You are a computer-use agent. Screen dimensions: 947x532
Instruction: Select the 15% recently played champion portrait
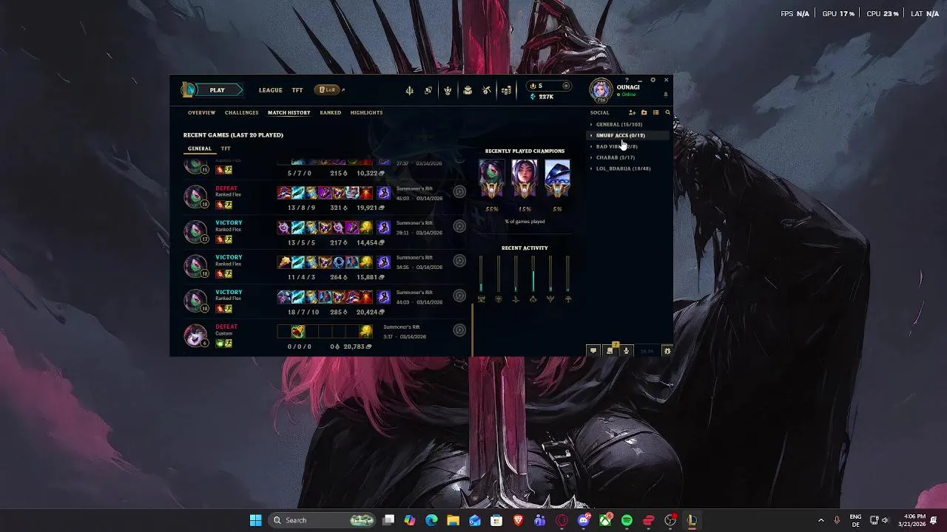click(x=525, y=179)
